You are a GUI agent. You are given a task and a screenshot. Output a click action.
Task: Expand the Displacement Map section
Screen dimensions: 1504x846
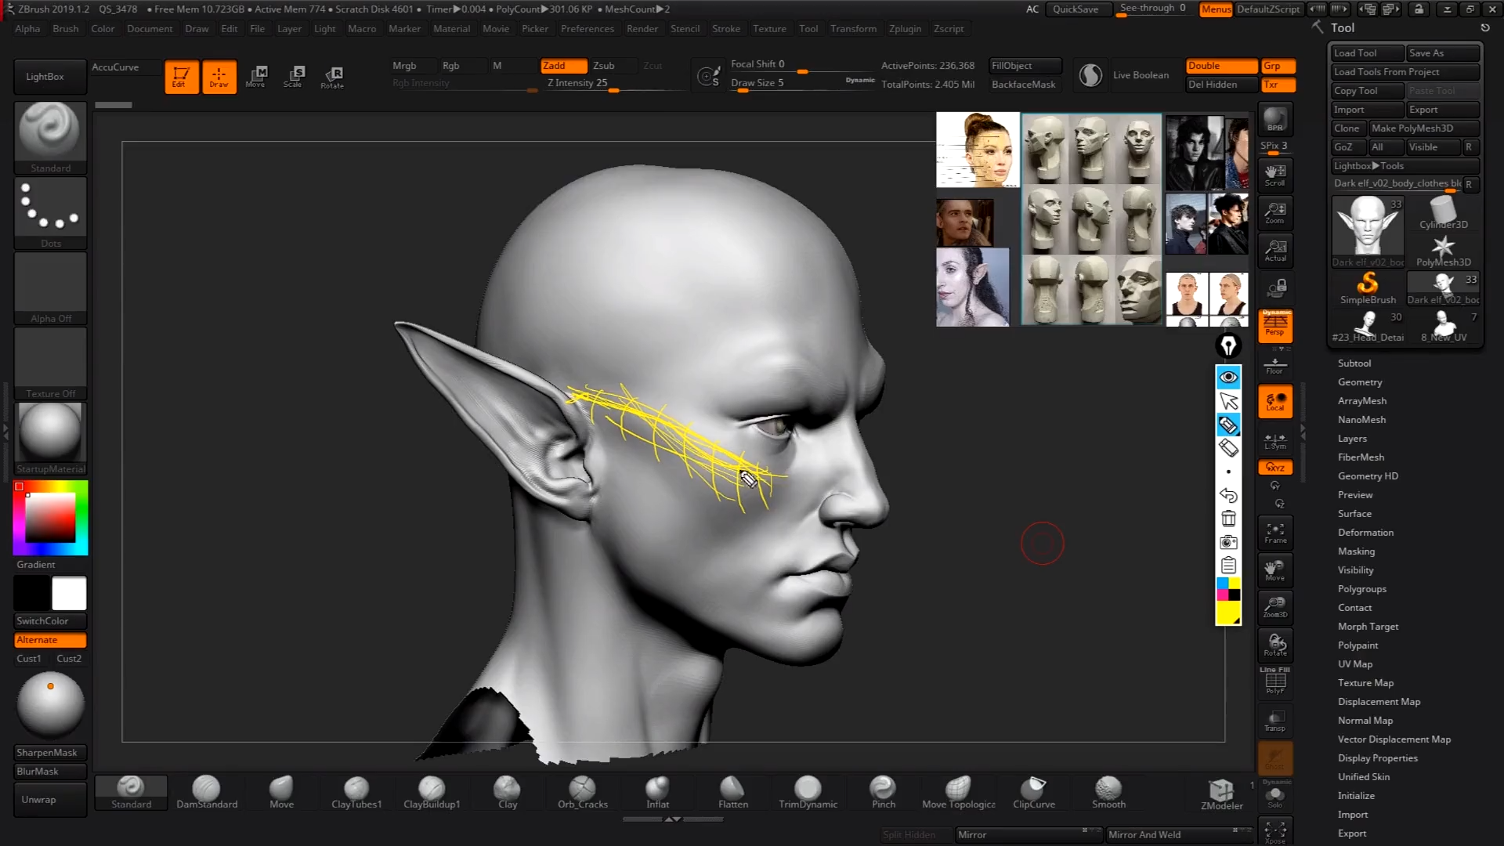(x=1379, y=701)
